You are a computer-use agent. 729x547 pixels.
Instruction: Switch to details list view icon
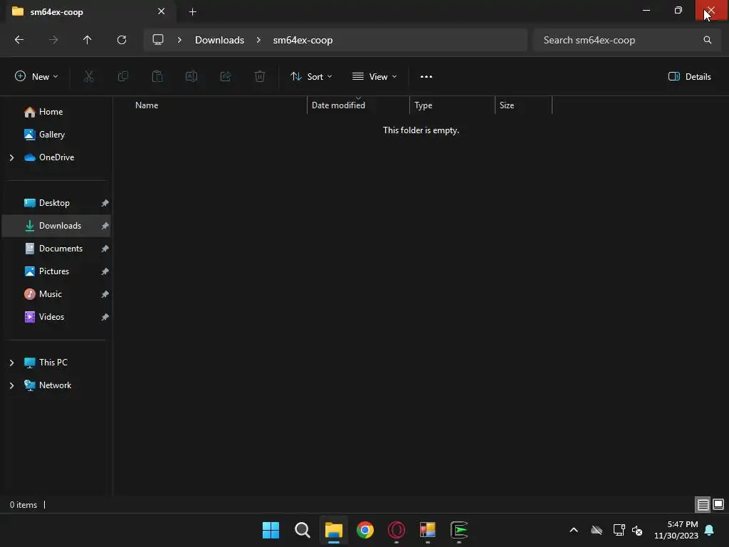click(703, 505)
